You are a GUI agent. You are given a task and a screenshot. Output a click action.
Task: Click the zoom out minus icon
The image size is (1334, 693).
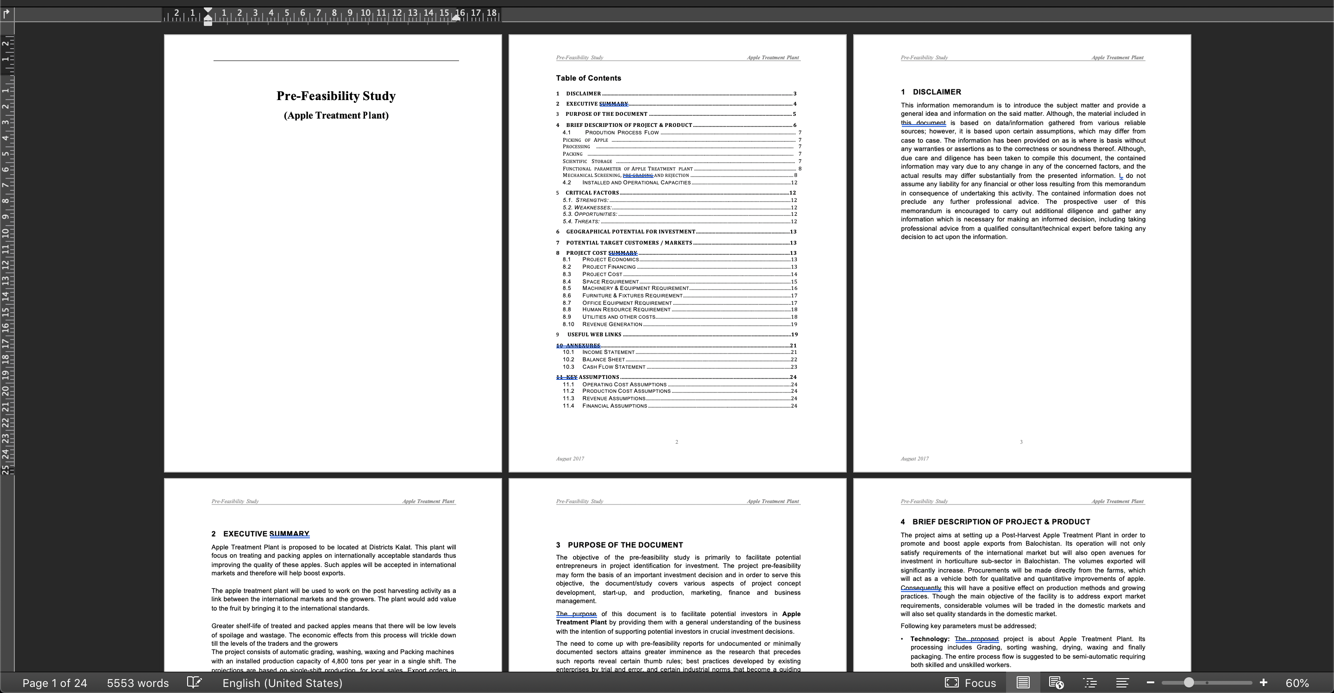click(x=1150, y=683)
